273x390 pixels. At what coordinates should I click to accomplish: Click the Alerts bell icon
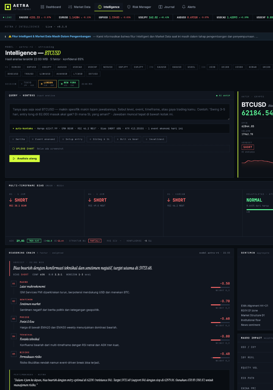pos(184,7)
